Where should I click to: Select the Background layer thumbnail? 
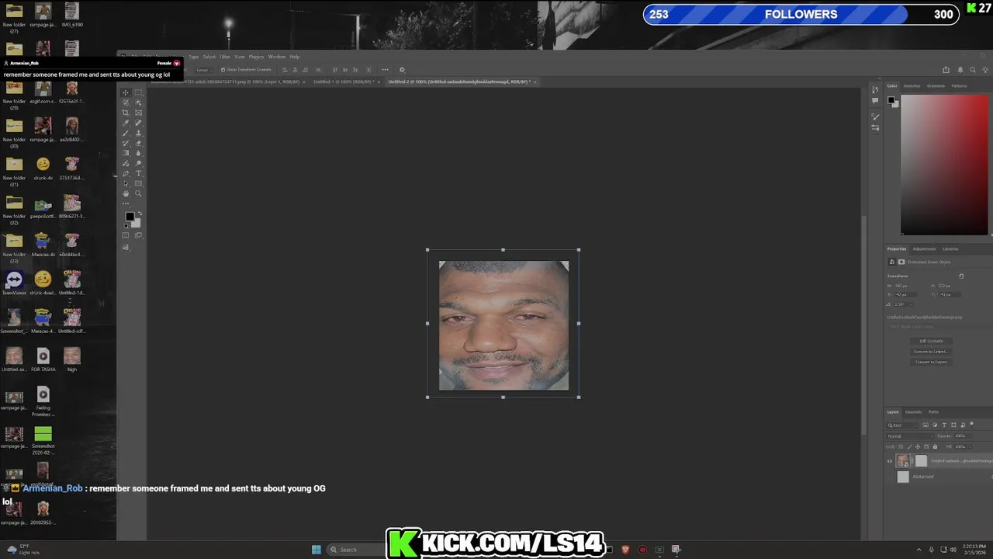pos(903,477)
